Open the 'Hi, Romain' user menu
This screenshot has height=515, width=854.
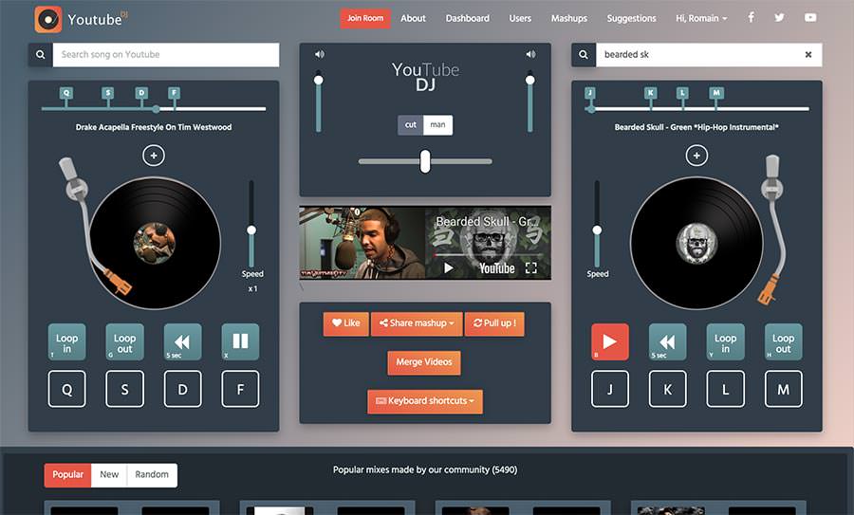(x=701, y=18)
